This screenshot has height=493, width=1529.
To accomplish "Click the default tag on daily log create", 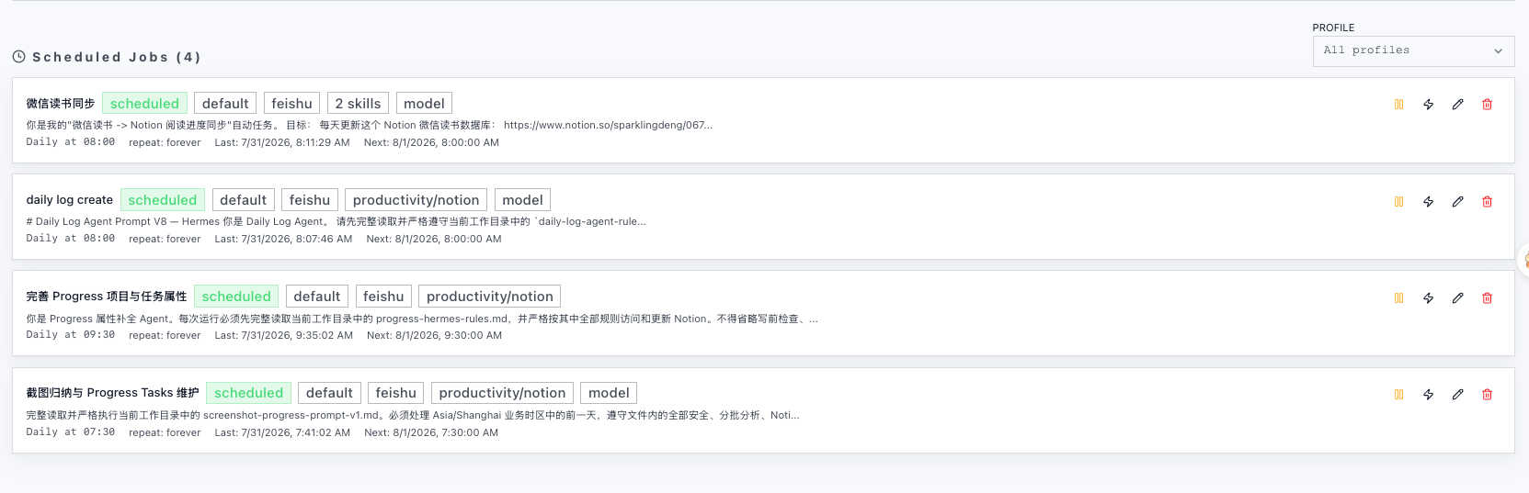I will pyautogui.click(x=244, y=200).
